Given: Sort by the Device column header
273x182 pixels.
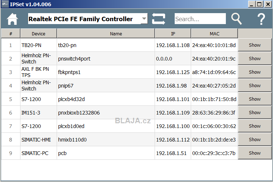Looking at the screenshot, I should pos(38,34).
